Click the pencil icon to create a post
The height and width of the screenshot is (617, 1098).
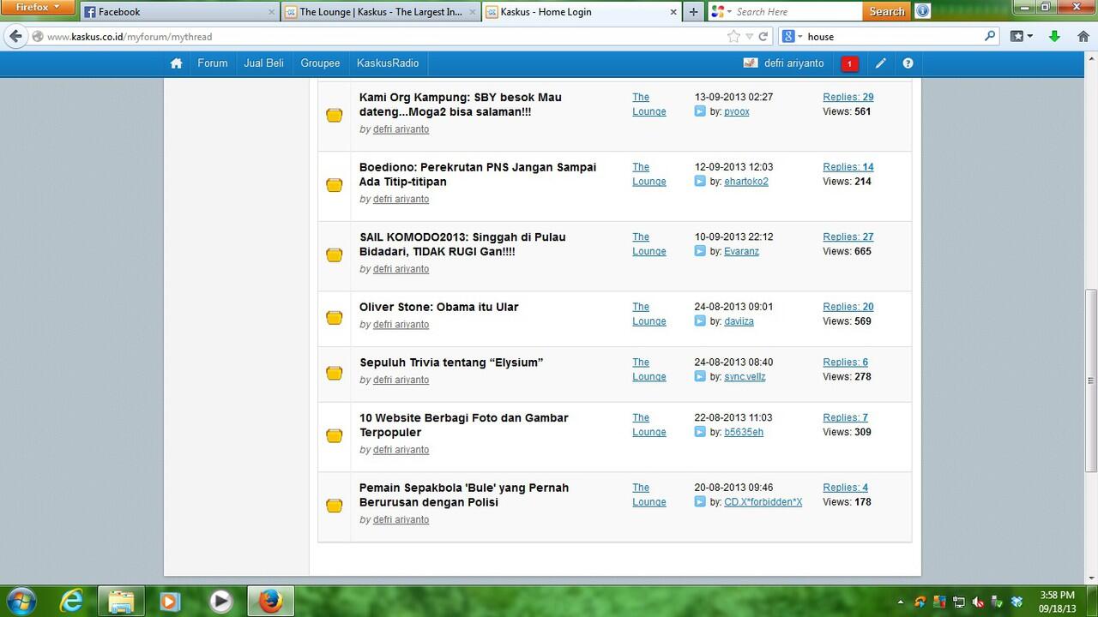click(880, 63)
